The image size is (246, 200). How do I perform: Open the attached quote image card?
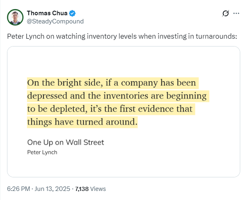(x=124, y=112)
